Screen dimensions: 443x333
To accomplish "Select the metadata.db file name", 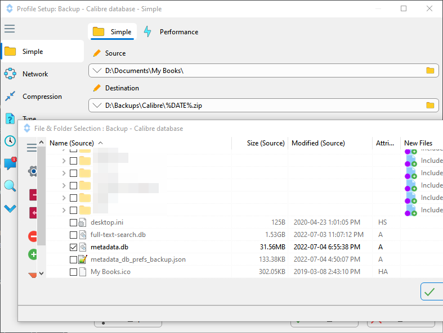I will pos(109,247).
